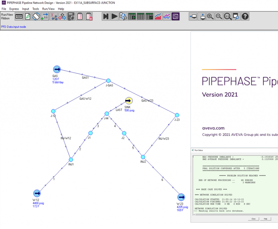Click the INJ-W12 link label
Viewport: 278px width, 229px height.
click(66, 138)
